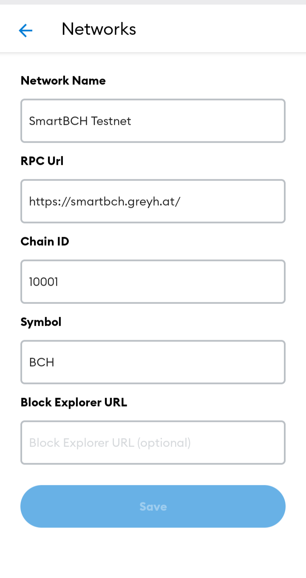Go back using the blue arrow icon

25,30
